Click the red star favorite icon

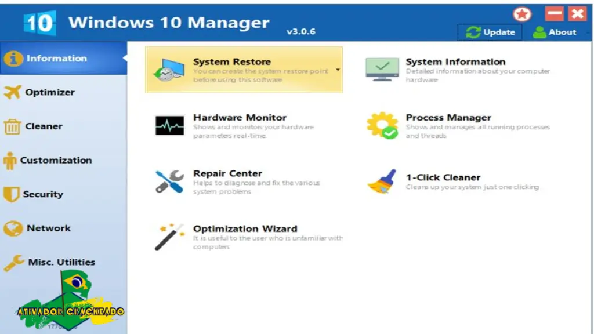coord(522,14)
